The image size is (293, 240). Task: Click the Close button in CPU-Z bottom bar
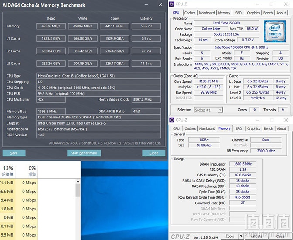280,236
